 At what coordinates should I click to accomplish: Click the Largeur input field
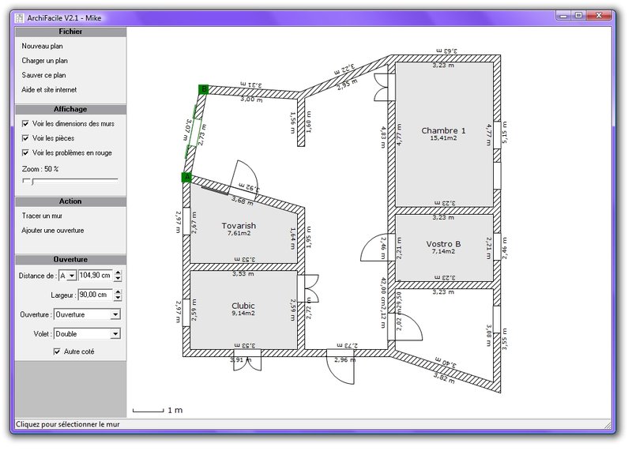coord(95,295)
